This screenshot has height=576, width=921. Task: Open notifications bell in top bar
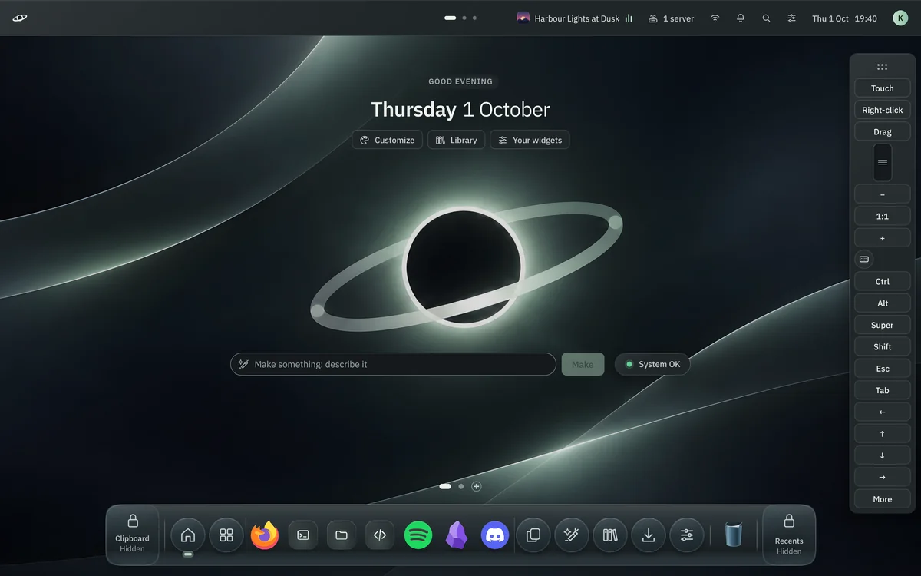pos(741,18)
